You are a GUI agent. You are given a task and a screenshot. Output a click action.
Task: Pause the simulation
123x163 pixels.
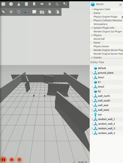click(x=3, y=160)
